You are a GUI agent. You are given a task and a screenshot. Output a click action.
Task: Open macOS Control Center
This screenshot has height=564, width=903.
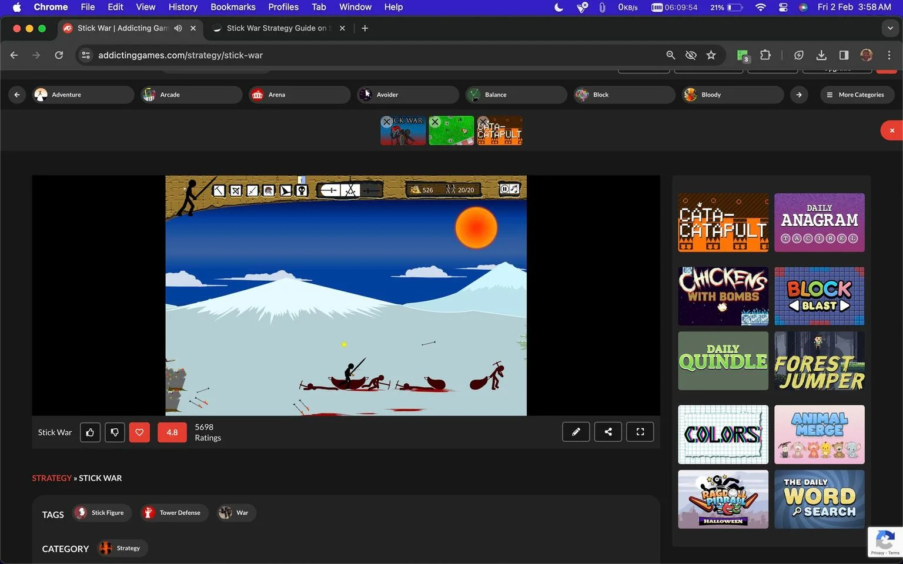click(783, 7)
